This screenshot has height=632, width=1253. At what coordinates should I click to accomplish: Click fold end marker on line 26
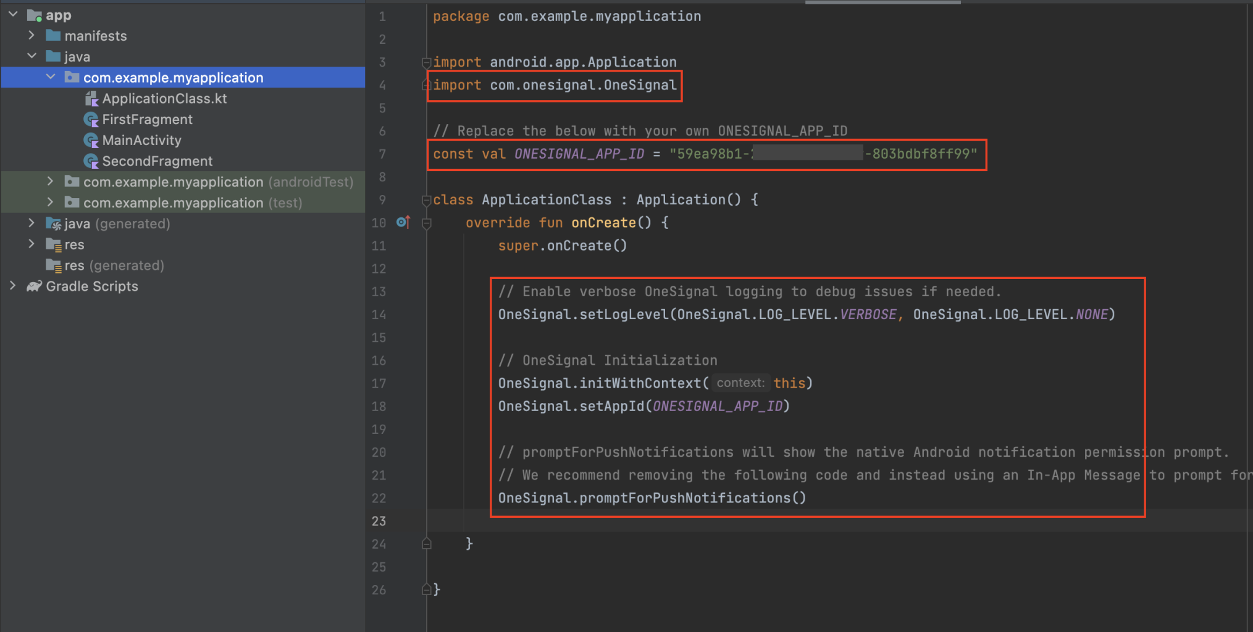(x=426, y=589)
